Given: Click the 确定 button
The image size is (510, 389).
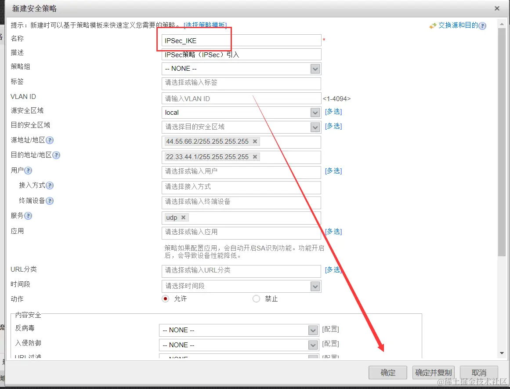Looking at the screenshot, I should pyautogui.click(x=388, y=373).
